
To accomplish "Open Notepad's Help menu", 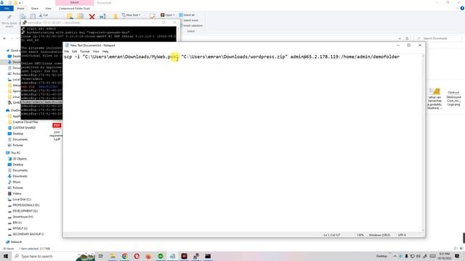I will tap(105, 51).
